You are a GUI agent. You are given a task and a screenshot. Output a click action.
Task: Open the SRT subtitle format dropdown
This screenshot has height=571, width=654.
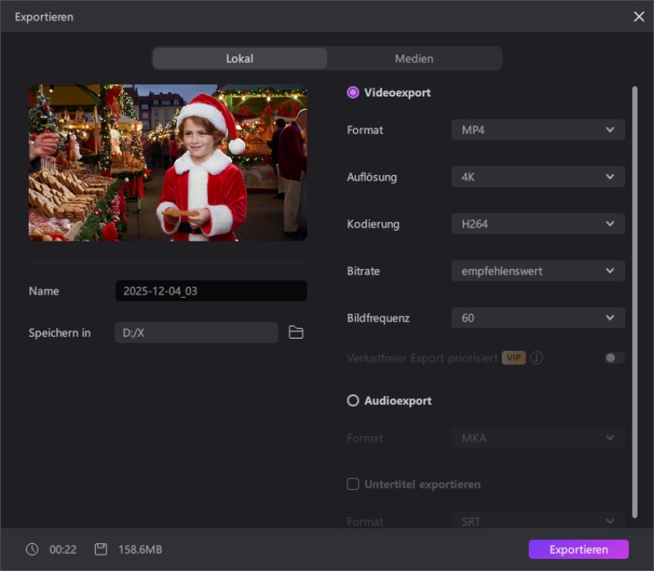pyautogui.click(x=538, y=521)
